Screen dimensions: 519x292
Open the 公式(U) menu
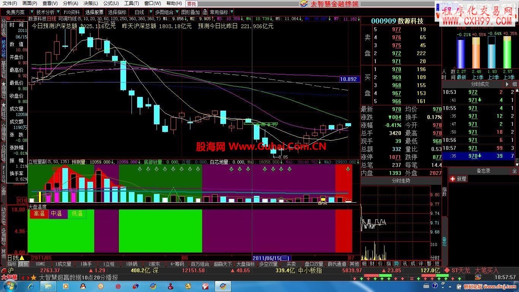coord(111,3)
